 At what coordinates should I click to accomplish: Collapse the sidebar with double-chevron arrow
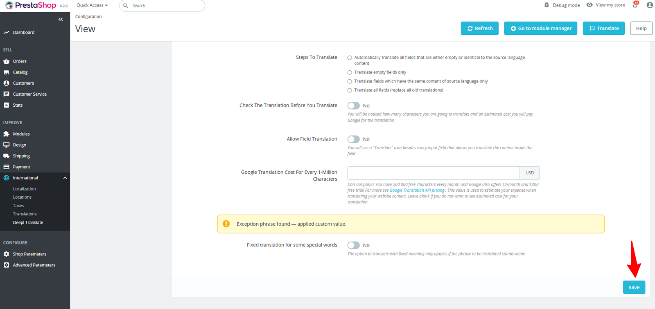[x=61, y=19]
